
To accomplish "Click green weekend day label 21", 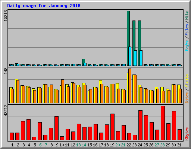I will (123, 145).
